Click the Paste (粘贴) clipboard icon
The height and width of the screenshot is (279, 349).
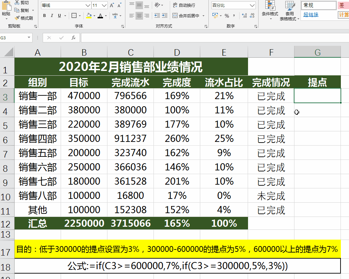point(6,6)
